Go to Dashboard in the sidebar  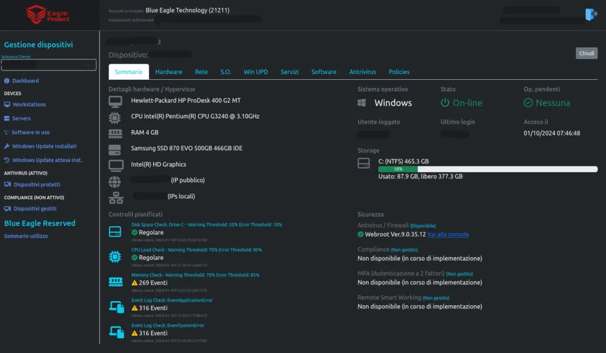(x=21, y=81)
